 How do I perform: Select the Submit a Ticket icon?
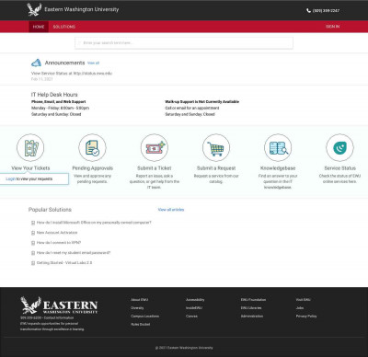tap(155, 148)
